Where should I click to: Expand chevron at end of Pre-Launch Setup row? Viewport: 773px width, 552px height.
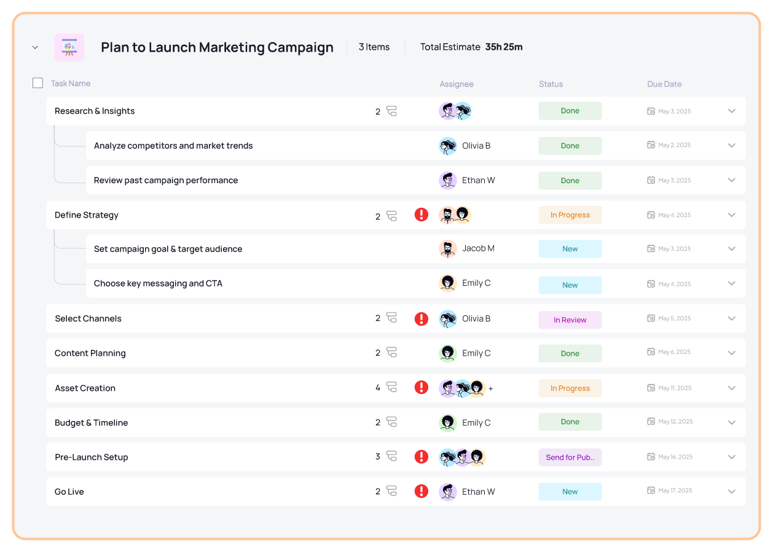point(731,457)
